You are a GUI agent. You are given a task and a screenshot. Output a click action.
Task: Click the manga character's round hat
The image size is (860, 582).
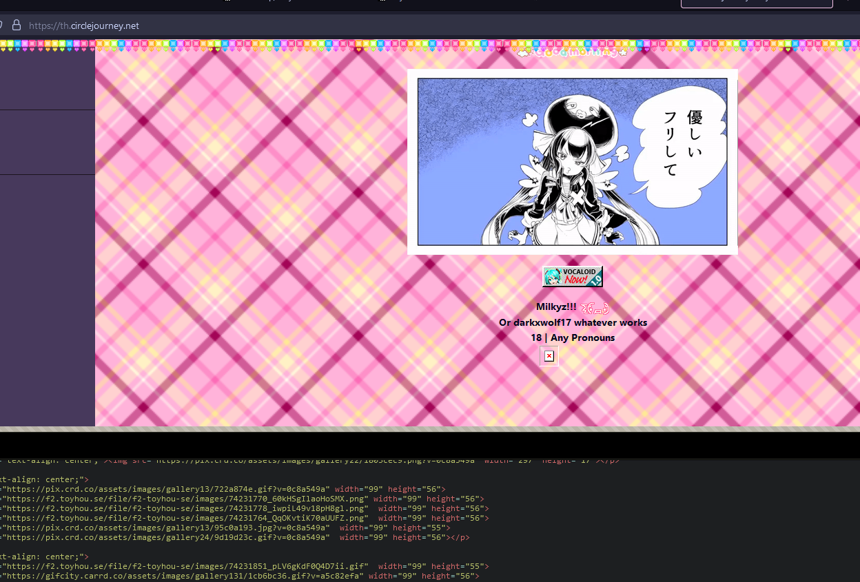pyautogui.click(x=577, y=110)
